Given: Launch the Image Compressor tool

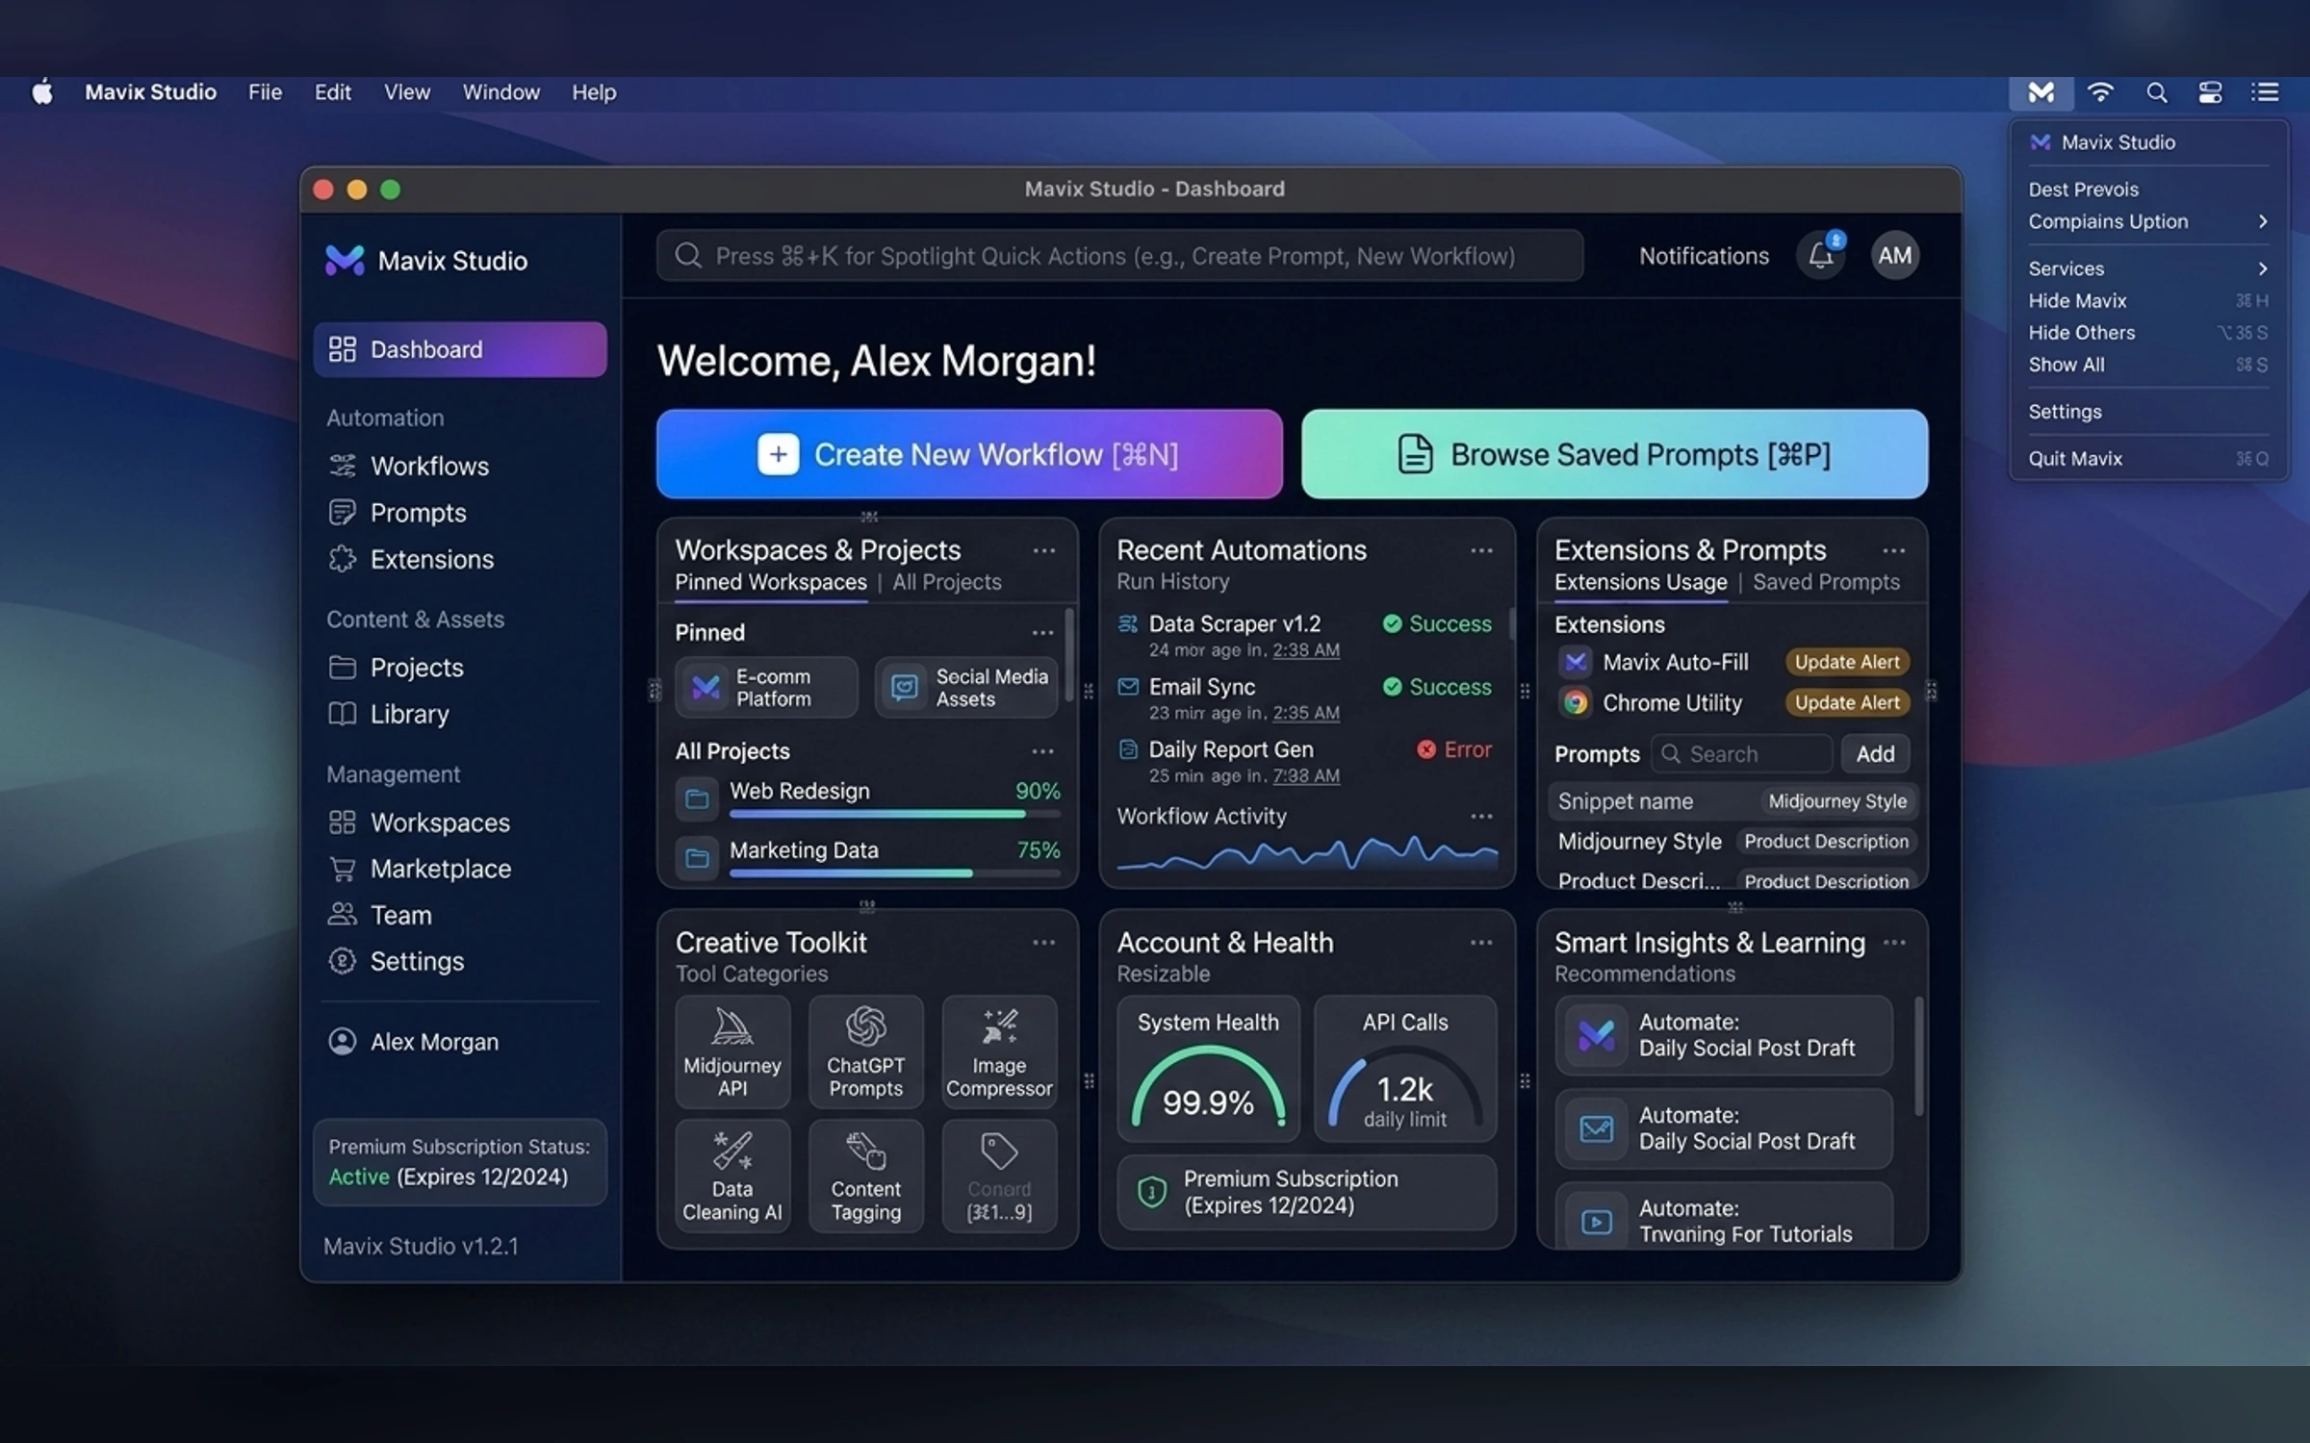Looking at the screenshot, I should click(999, 1051).
